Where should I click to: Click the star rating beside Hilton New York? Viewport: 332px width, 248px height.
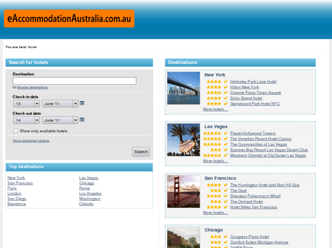(214, 87)
